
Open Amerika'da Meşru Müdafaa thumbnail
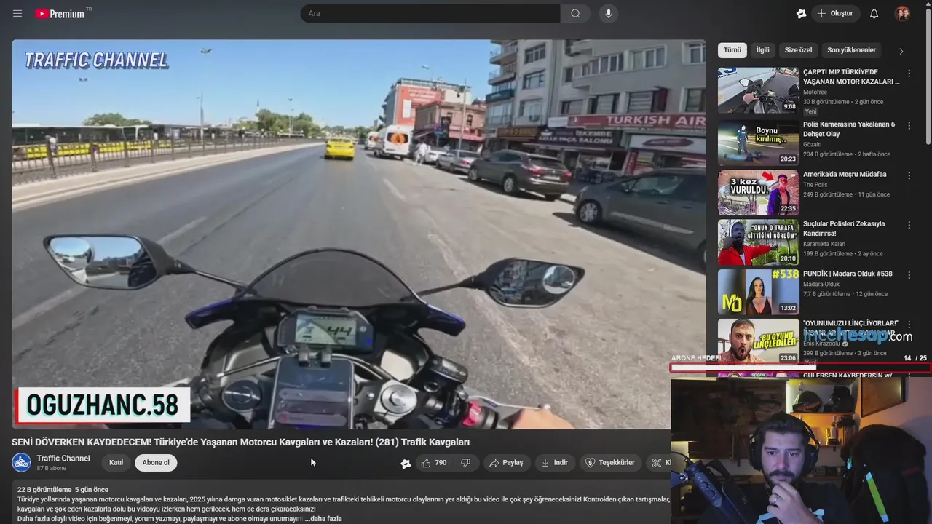[758, 193]
